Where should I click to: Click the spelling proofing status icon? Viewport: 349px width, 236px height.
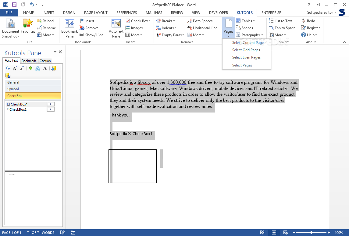coord(62,232)
